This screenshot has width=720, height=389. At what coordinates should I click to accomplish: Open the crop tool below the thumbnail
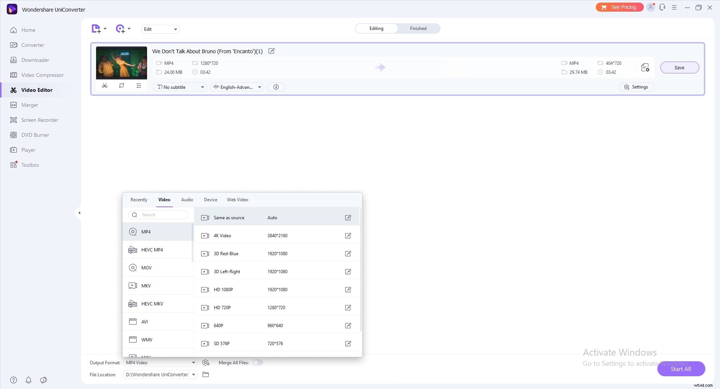[121, 86]
